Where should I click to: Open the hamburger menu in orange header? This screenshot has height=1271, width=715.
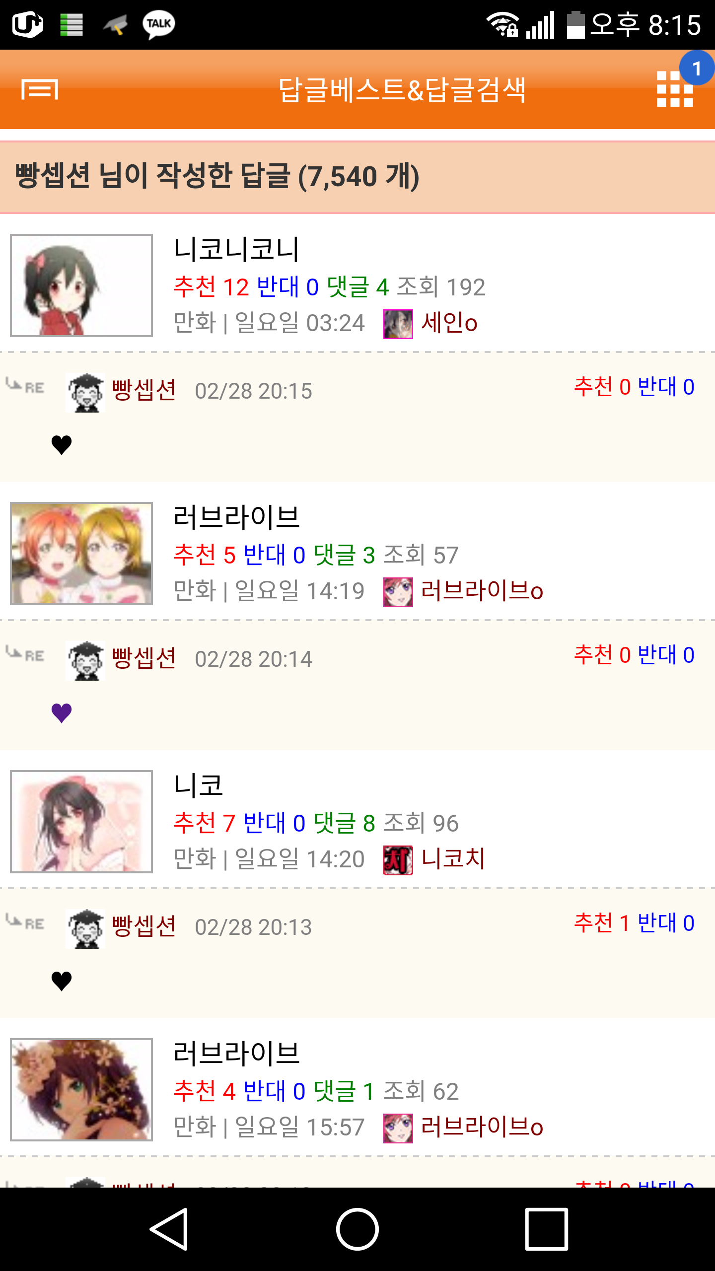tap(40, 89)
